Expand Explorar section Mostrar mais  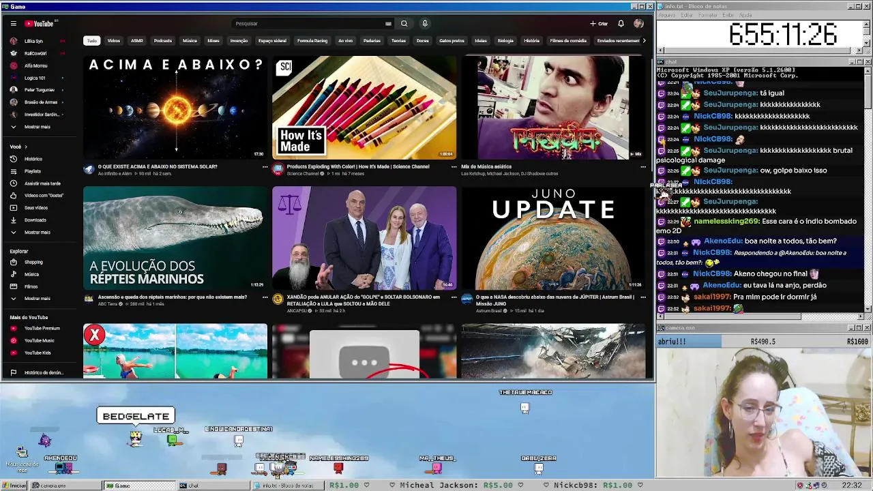click(37, 299)
